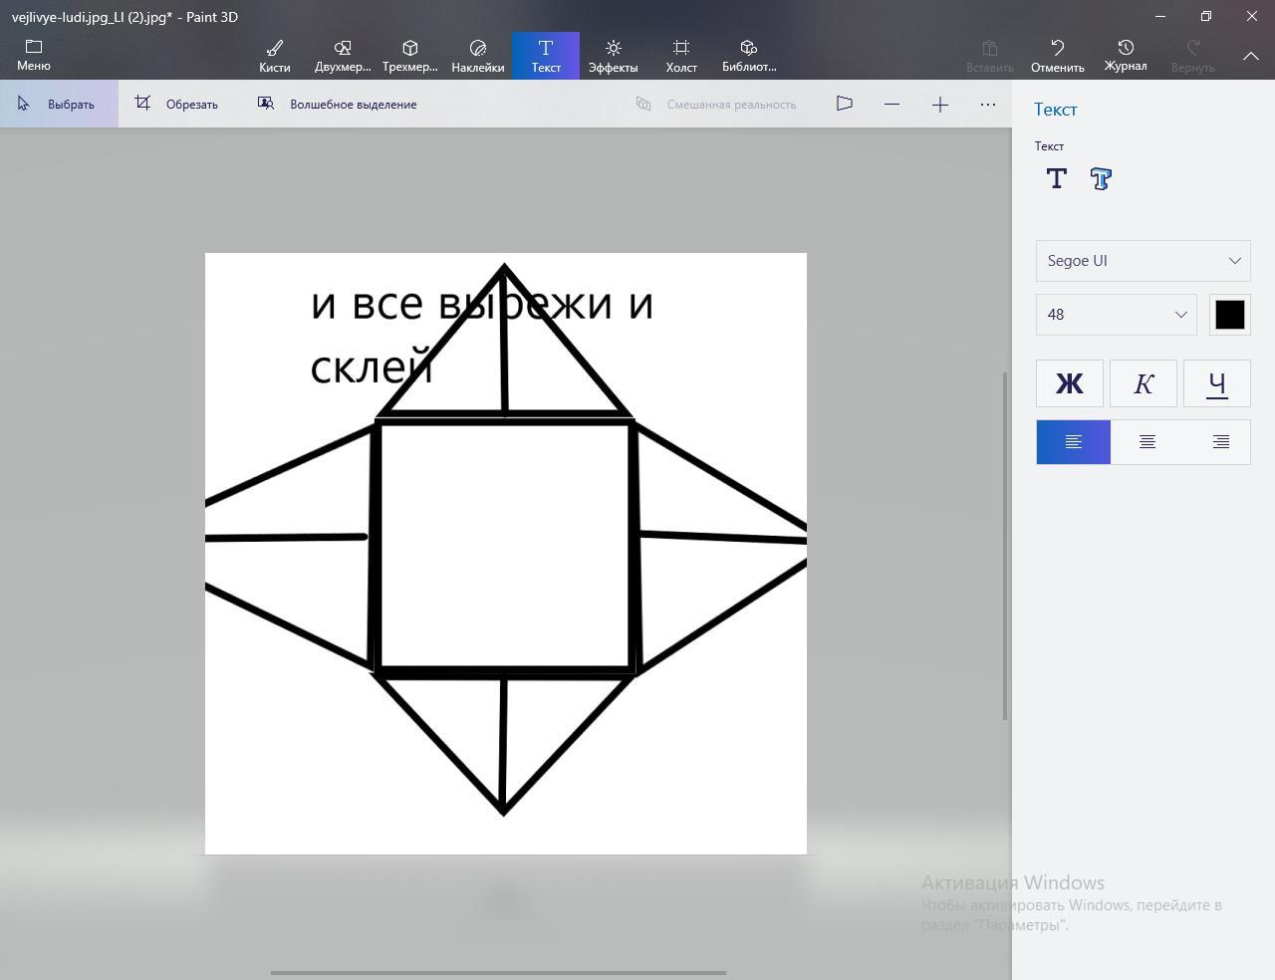Image resolution: width=1275 pixels, height=980 pixels.
Task: Toggle bold formatting (Ж)
Action: click(x=1070, y=383)
